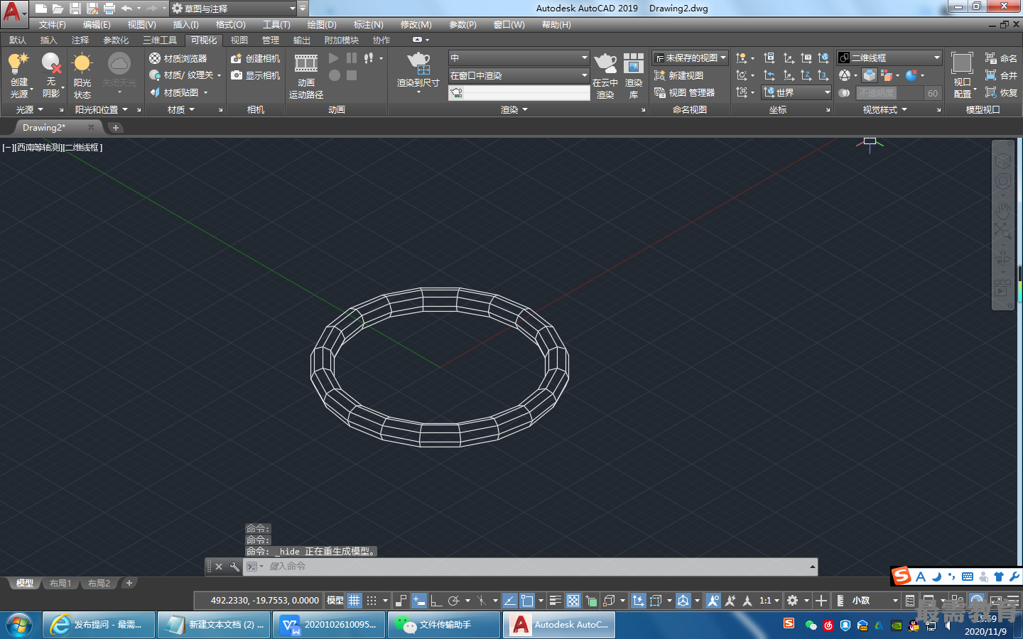Click the 模型 model space button in status bar
Screen dimensions: 1023x639
point(335,601)
